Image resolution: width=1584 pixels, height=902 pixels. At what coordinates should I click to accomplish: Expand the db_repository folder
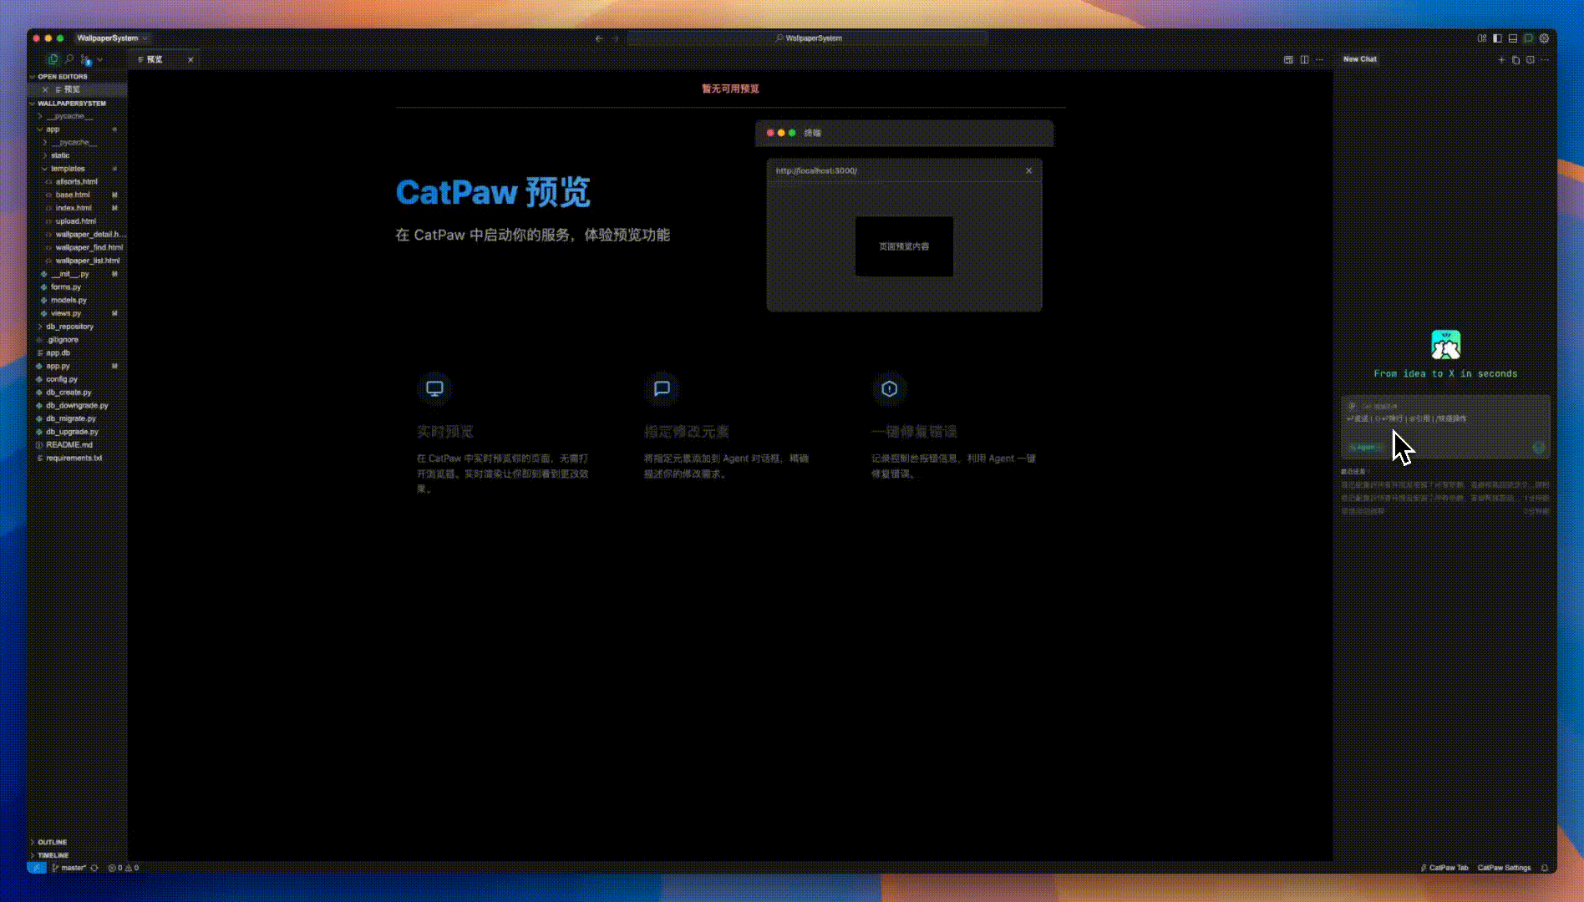(x=69, y=327)
